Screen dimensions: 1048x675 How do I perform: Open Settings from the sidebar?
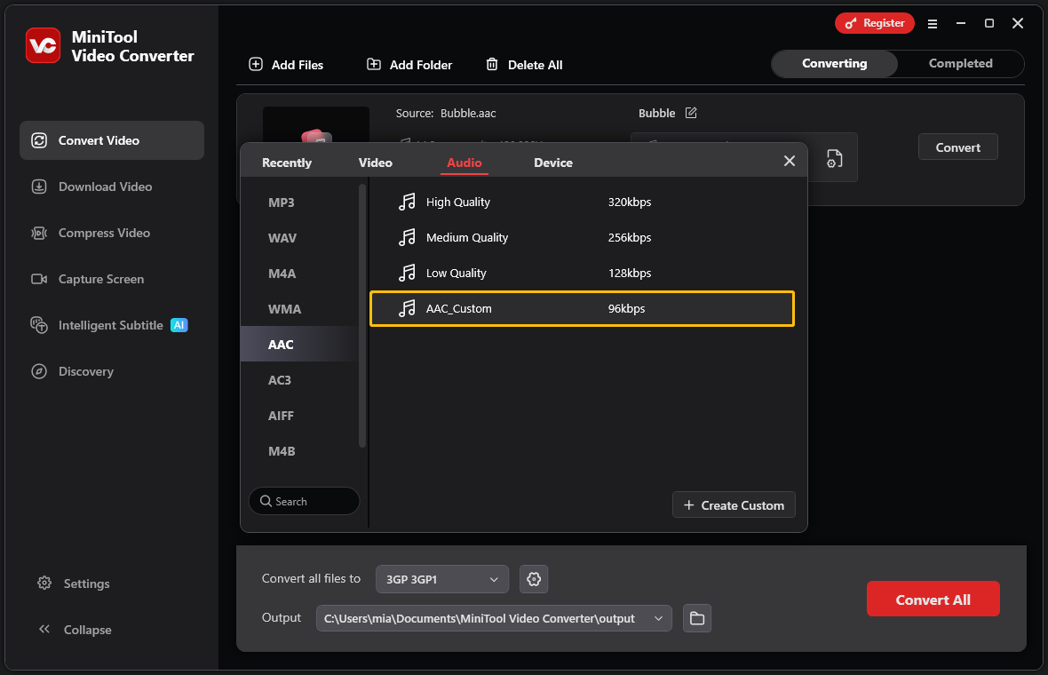pos(74,584)
